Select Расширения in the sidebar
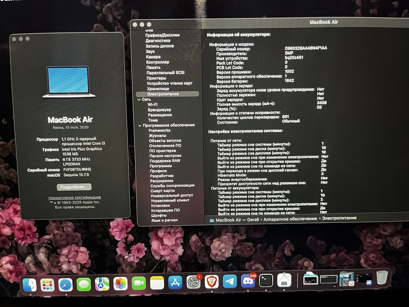This screenshot has height=307, width=409. (162, 181)
